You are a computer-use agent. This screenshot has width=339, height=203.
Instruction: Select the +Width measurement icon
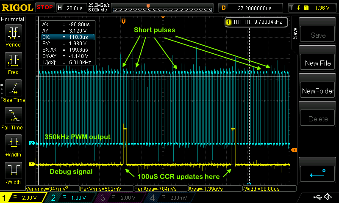pyautogui.click(x=14, y=143)
